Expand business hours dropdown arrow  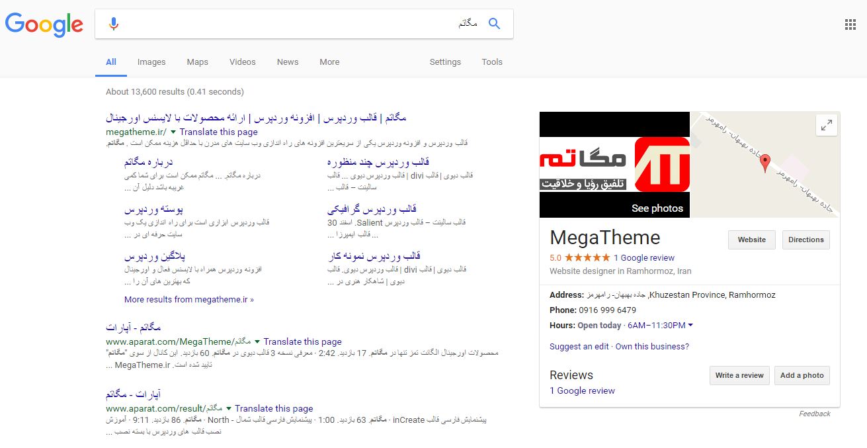click(x=690, y=326)
